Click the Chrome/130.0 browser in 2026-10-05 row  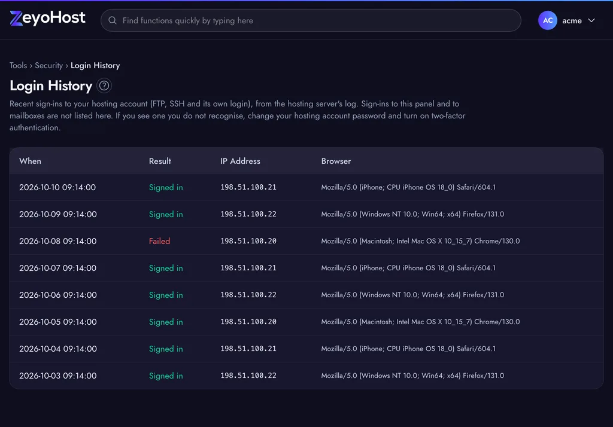(420, 322)
